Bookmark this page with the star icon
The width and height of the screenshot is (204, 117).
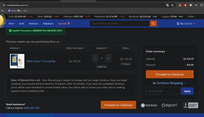click(173, 5)
